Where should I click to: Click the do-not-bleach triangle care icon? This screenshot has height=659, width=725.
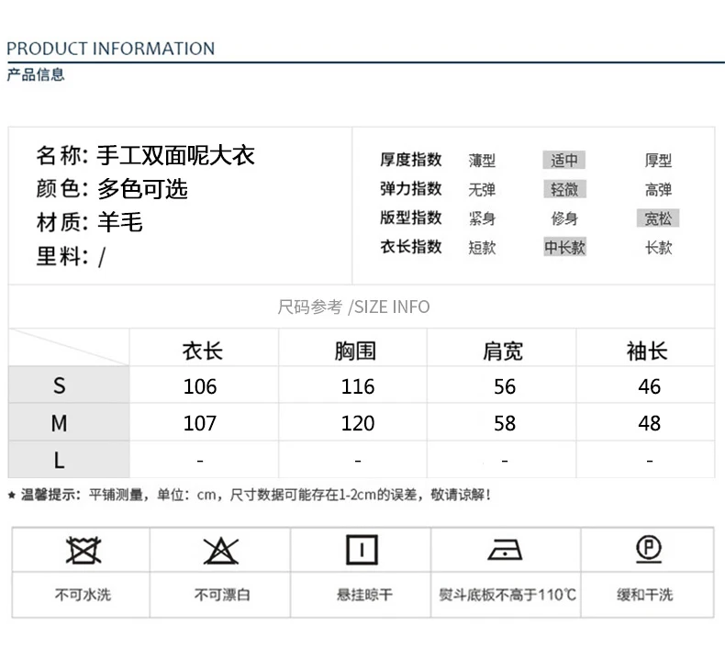point(221,551)
